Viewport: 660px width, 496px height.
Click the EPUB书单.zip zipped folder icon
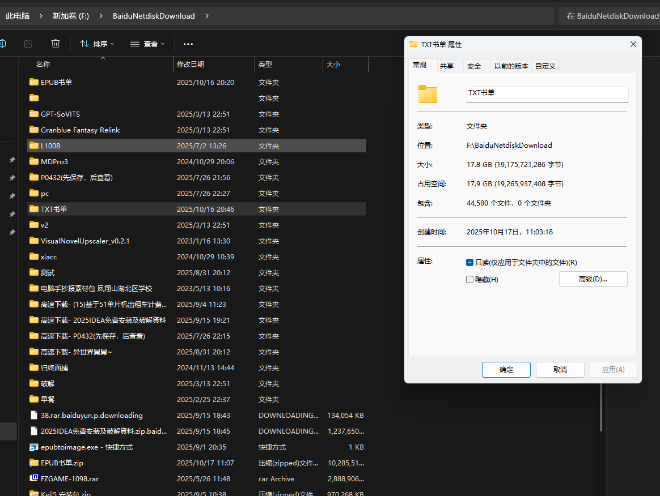pos(33,463)
